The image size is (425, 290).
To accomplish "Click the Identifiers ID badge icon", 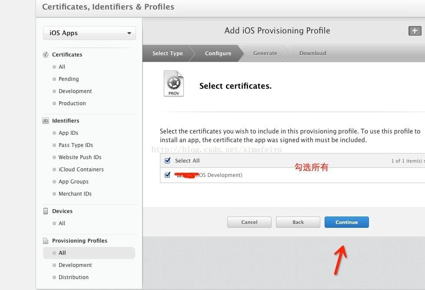I will point(46,121).
